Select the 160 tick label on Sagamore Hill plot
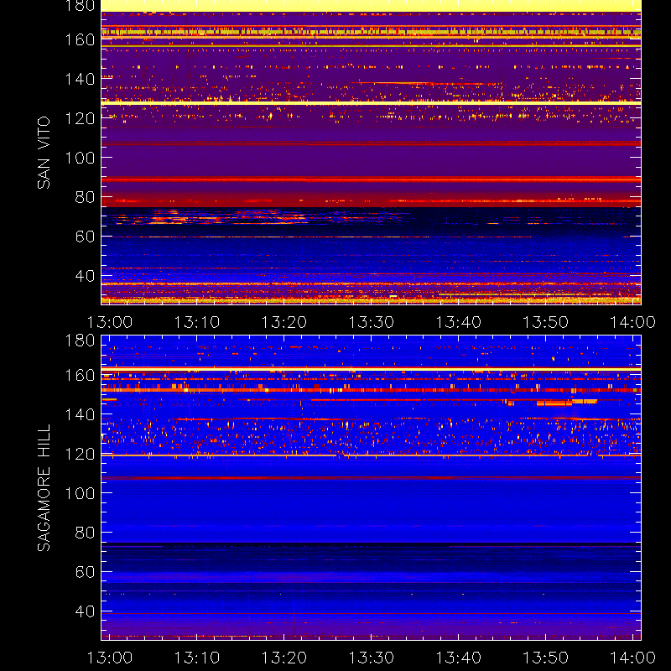The height and width of the screenshot is (671, 671). coord(80,375)
